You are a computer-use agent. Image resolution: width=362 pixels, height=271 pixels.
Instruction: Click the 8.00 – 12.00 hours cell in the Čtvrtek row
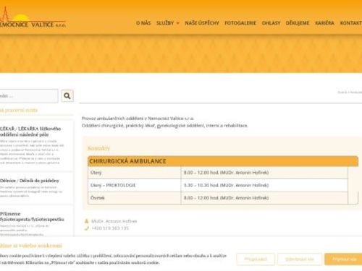[x=264, y=198]
